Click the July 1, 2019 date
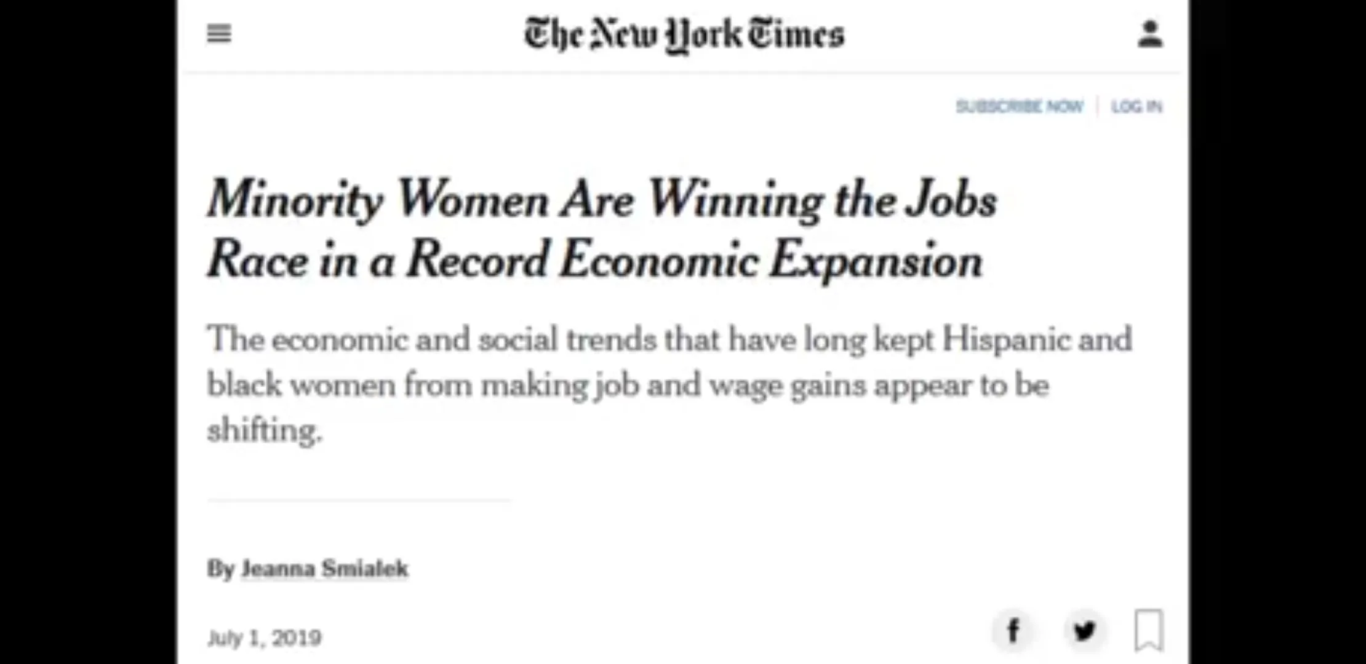Viewport: 1366px width, 664px height. pyautogui.click(x=264, y=638)
